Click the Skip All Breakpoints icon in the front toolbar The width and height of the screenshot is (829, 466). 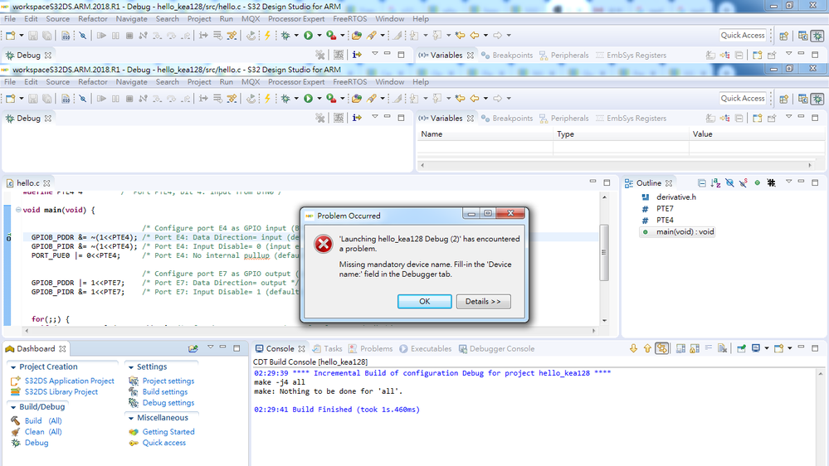(x=83, y=99)
